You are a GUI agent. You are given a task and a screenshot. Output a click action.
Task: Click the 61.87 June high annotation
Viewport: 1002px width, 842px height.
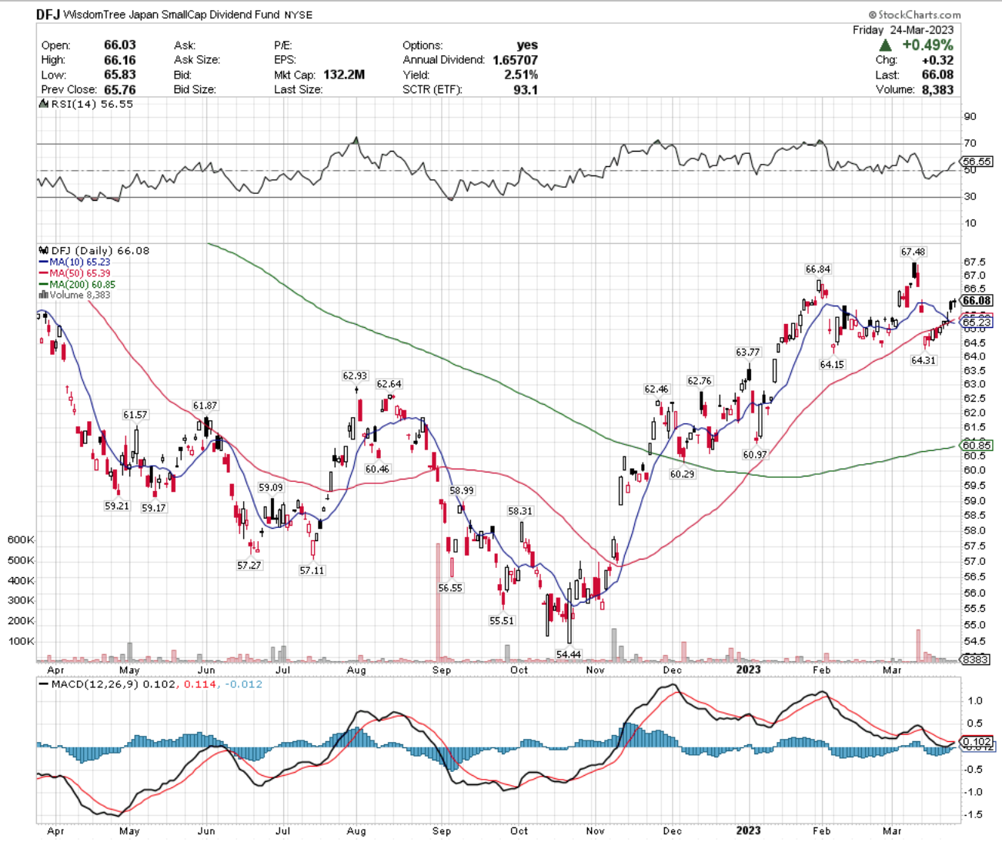pos(205,406)
